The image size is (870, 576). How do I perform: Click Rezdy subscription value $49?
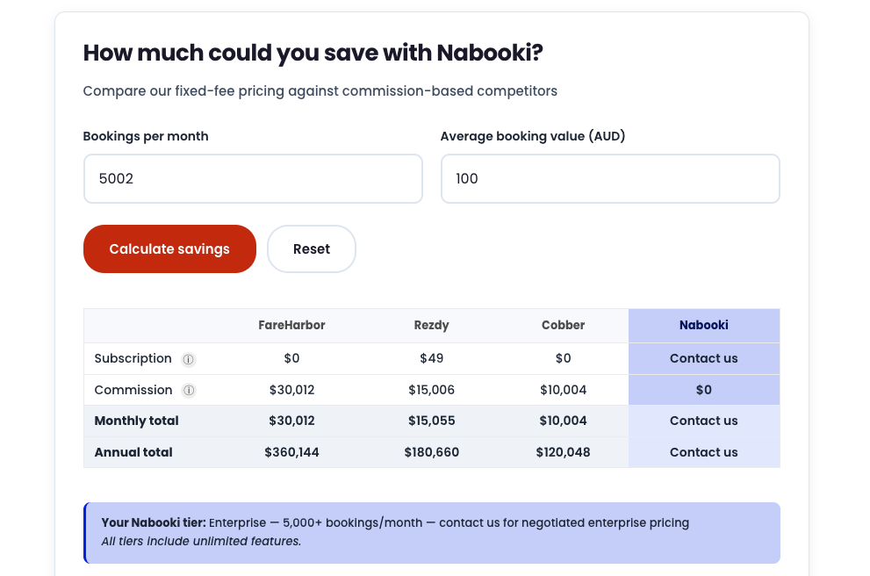(432, 358)
